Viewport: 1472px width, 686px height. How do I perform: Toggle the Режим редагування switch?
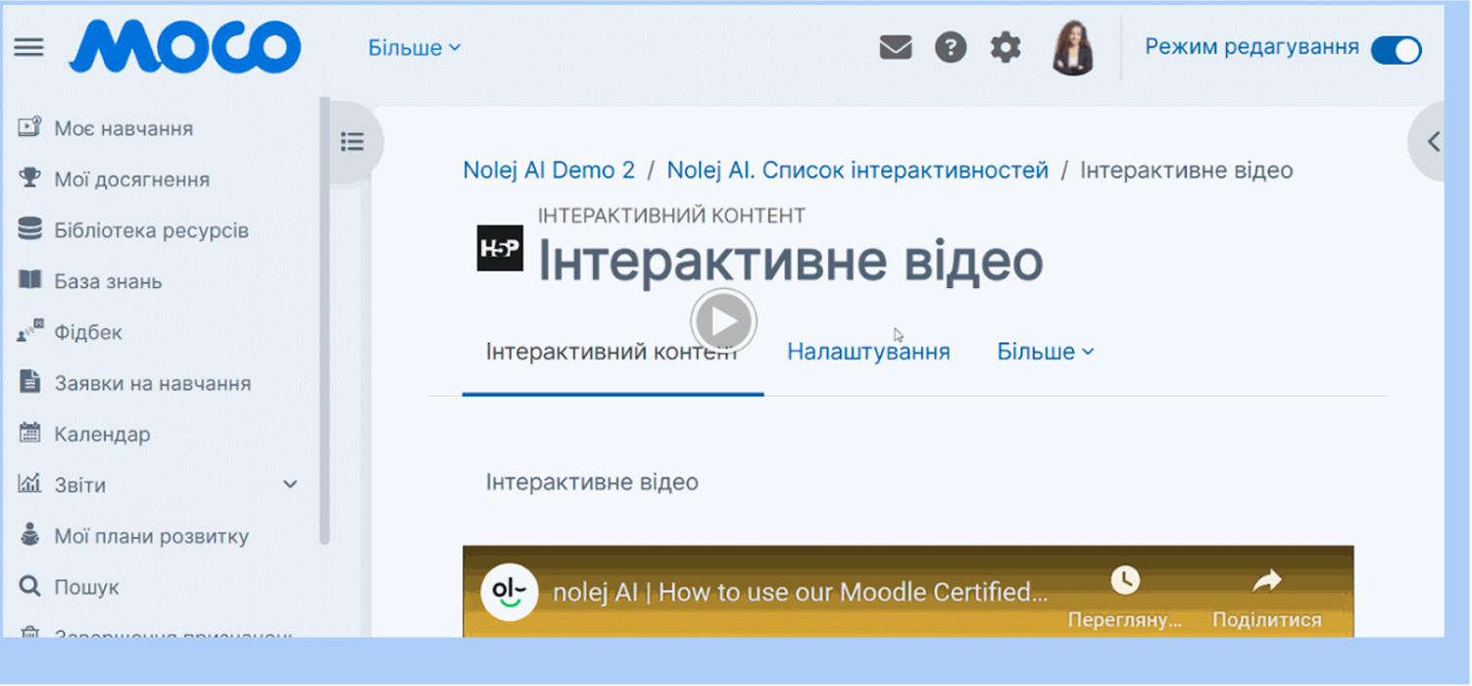point(1396,49)
